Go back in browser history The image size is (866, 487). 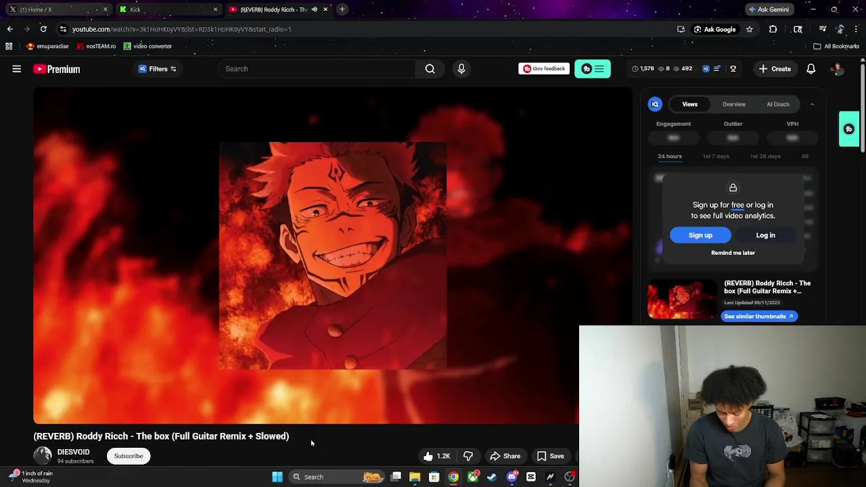click(9, 29)
